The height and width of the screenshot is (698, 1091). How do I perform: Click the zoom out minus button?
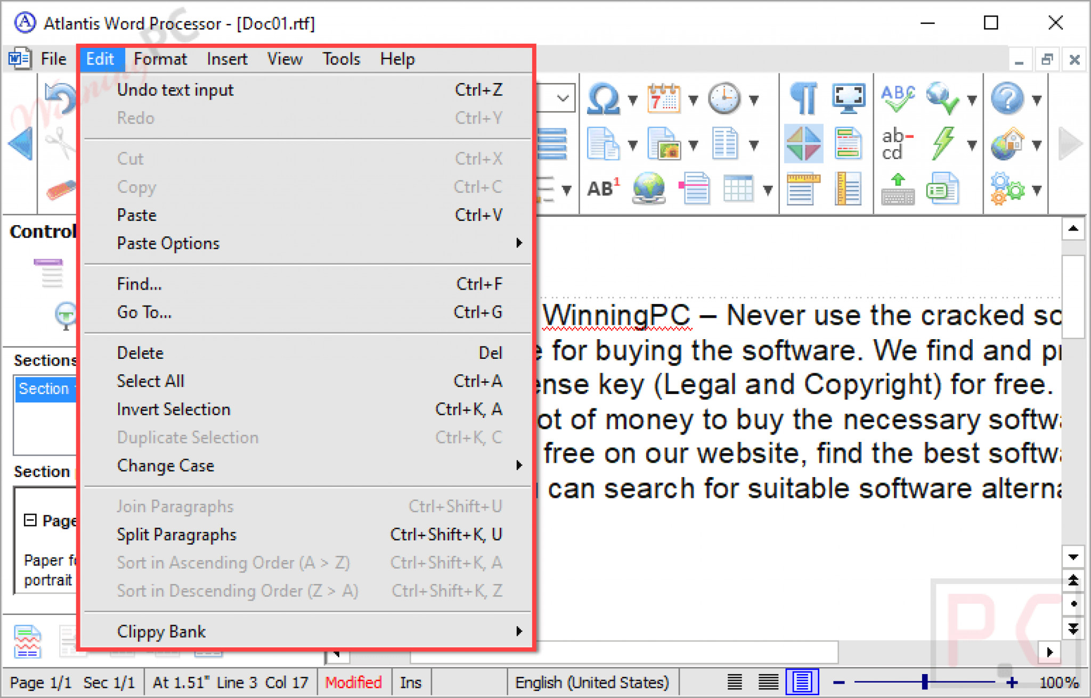click(x=839, y=682)
